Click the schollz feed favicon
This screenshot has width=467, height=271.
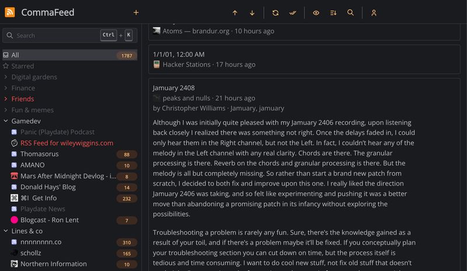[x=14, y=253]
